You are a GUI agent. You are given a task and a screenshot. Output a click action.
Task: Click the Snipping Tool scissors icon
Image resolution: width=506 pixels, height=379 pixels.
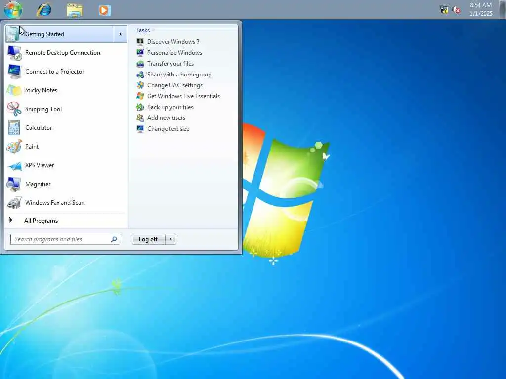tap(14, 109)
